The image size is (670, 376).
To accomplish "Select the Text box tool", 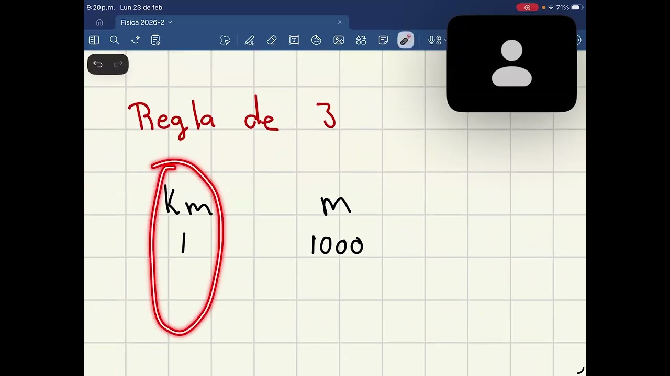I will pos(294,40).
